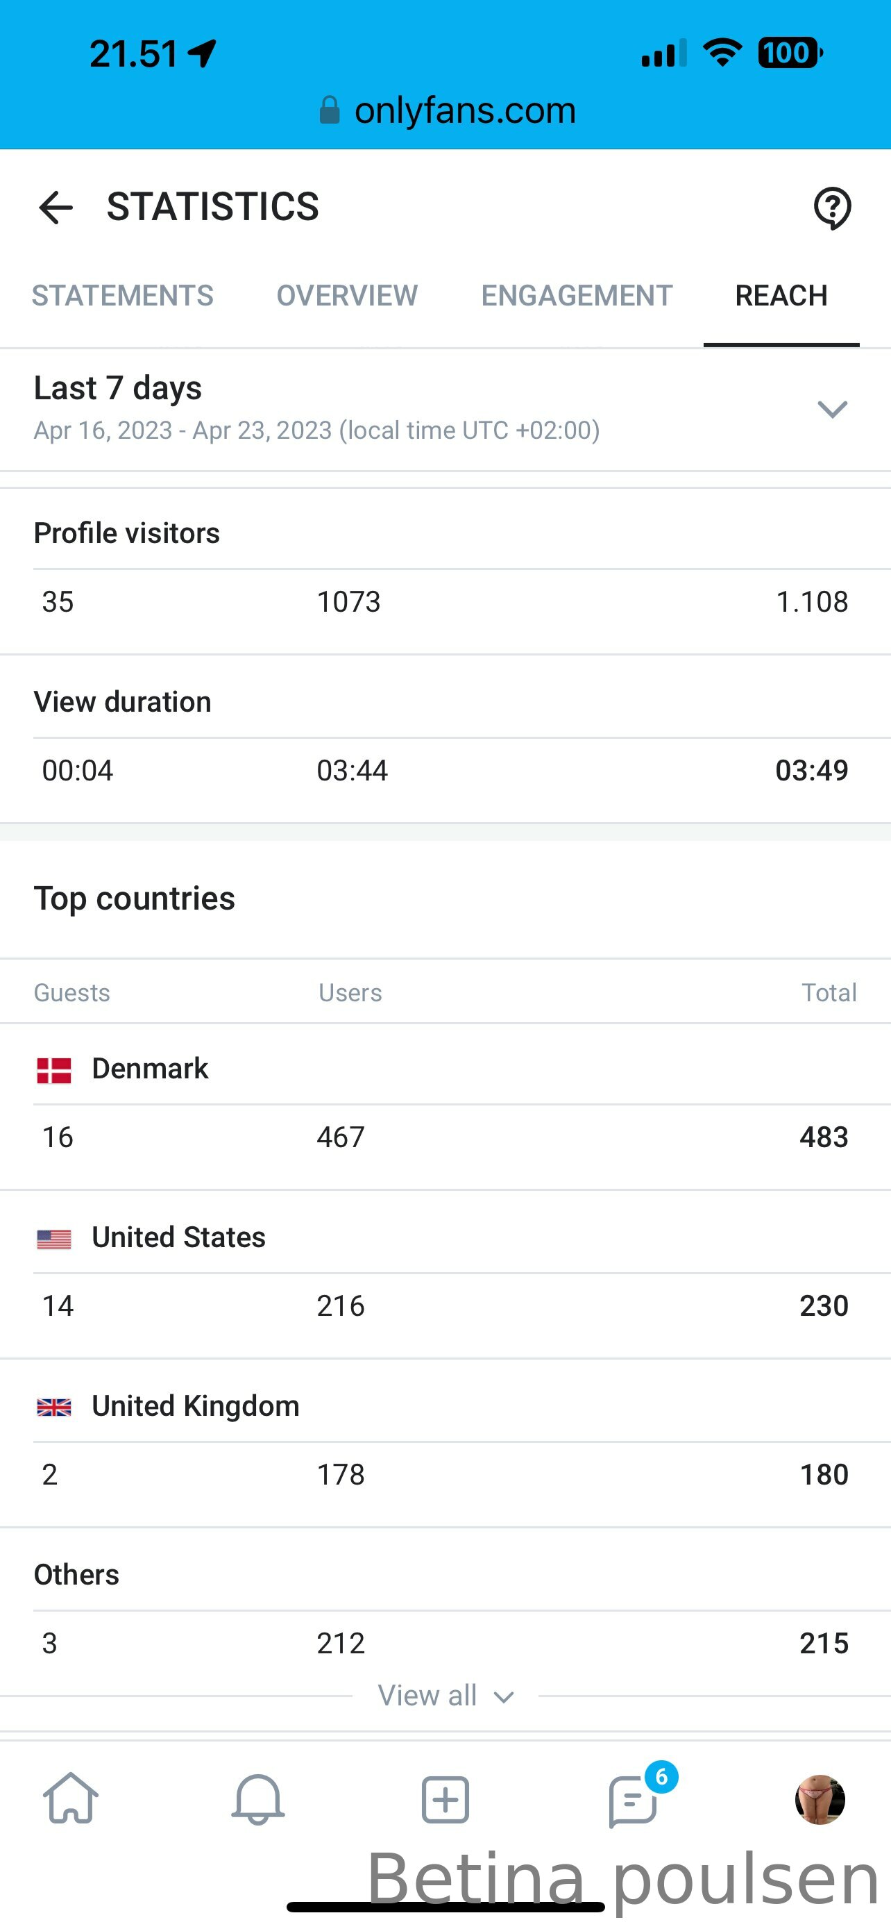Tap the new post plus icon
Viewport: 891px width, 1929px height.
pos(445,1798)
